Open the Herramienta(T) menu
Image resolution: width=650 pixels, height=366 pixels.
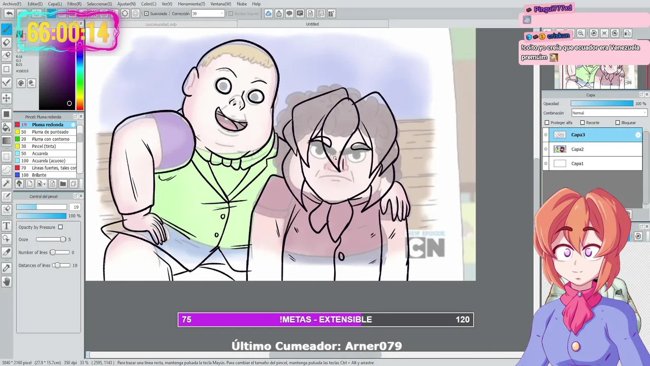click(x=191, y=4)
